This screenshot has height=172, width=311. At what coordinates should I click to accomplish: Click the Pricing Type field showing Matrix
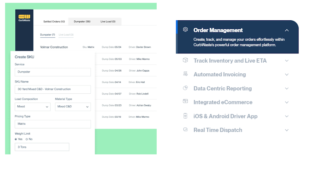53,124
